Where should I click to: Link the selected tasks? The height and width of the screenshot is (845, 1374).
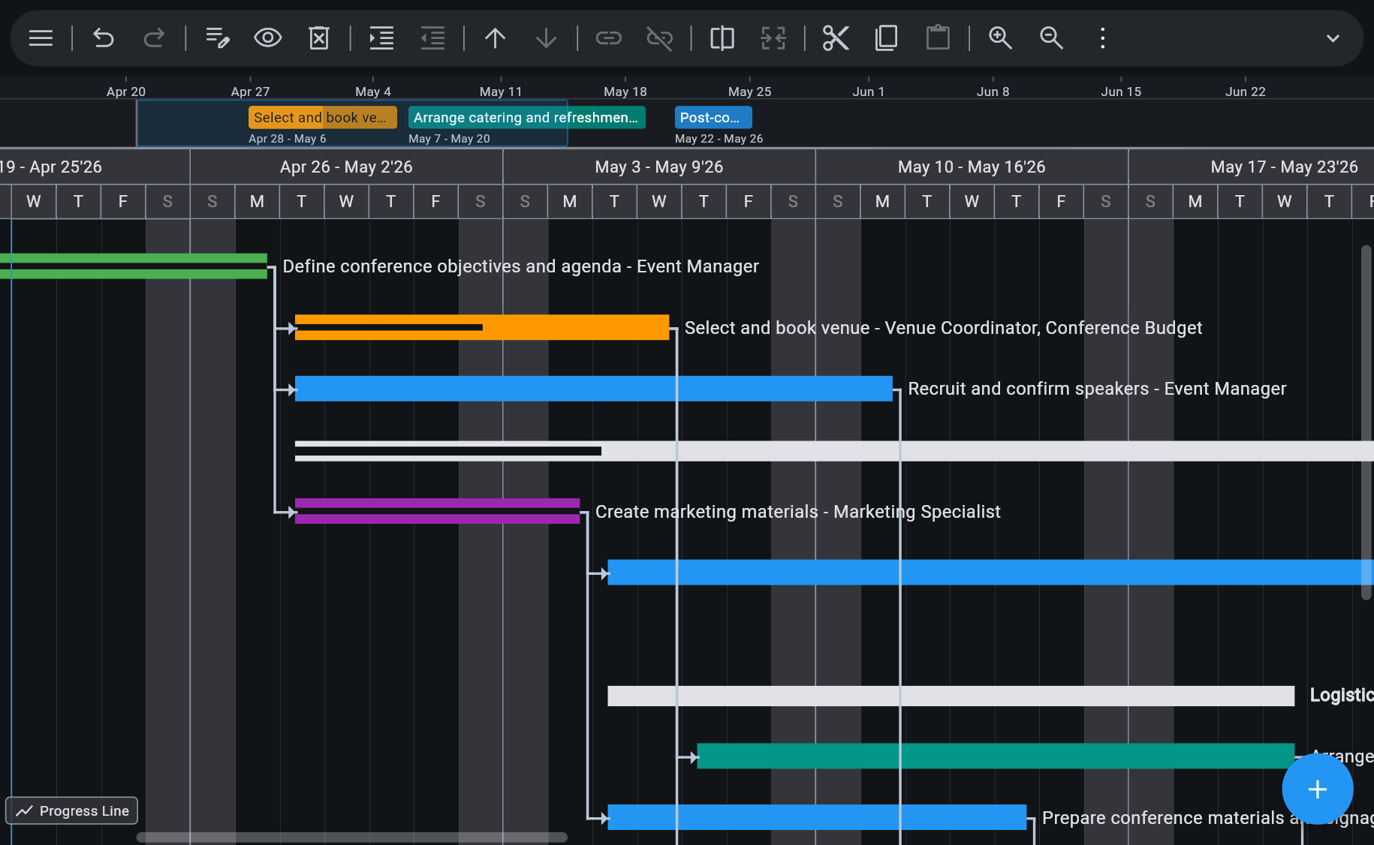point(608,38)
